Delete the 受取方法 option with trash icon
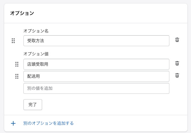Screen dimensions: 191x133 coord(177,40)
